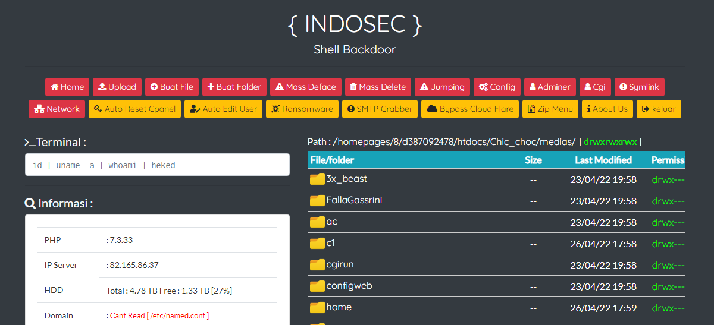Click the folder icon of FallaGassrini
Screen dimensions: 714x325
(x=317, y=200)
